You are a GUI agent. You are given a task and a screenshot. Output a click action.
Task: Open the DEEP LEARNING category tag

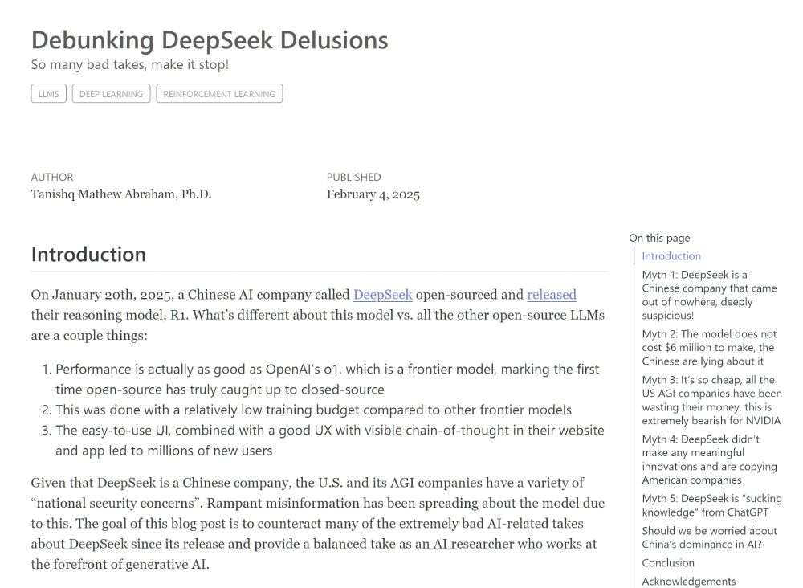111,94
